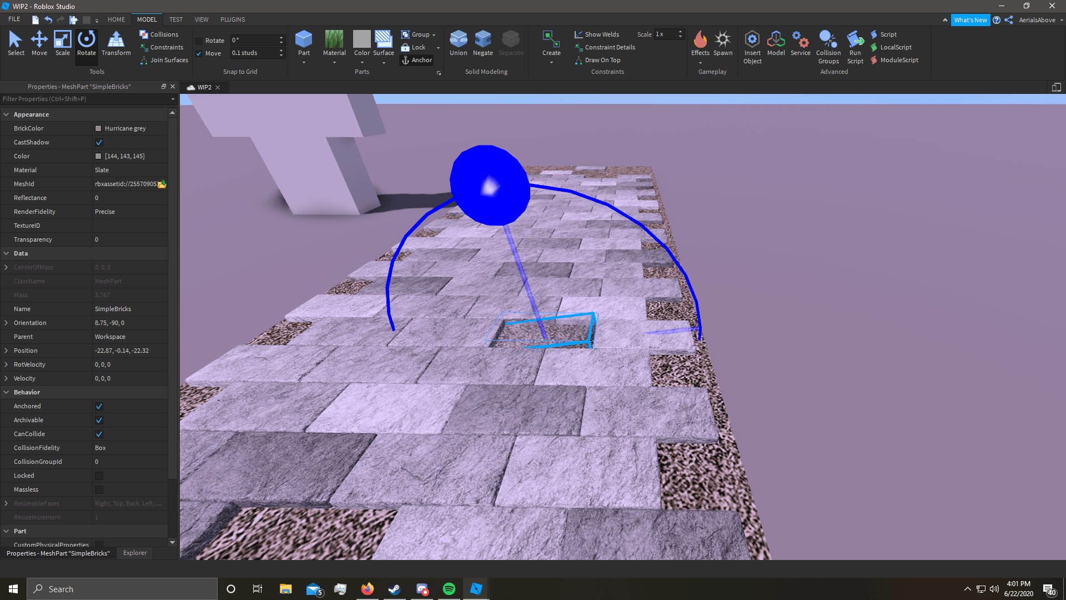Switch to the Explorer panel tab
Image resolution: width=1066 pixels, height=600 pixels.
click(135, 553)
